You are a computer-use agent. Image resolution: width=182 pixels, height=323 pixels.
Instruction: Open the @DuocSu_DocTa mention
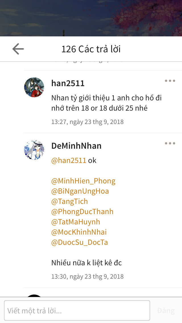coord(80,242)
